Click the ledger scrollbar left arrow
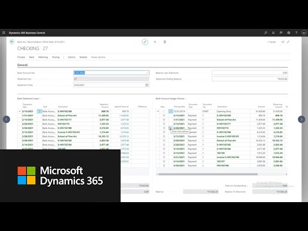 [157, 175]
